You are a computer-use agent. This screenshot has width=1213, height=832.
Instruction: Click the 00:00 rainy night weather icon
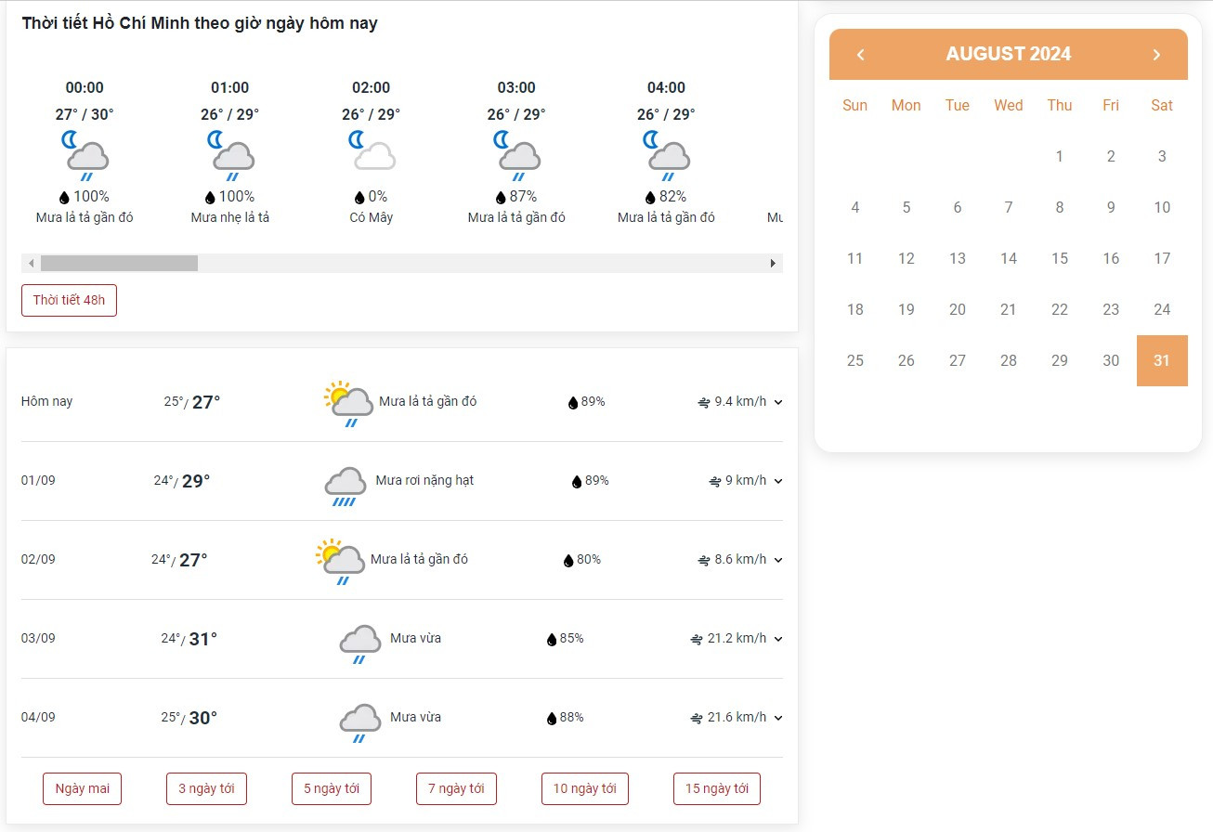pos(85,155)
